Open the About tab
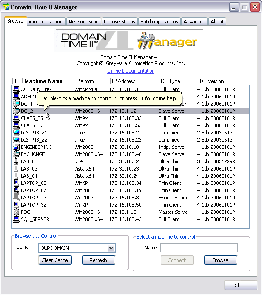 [x=217, y=22]
